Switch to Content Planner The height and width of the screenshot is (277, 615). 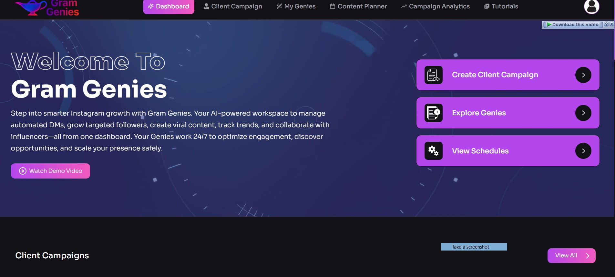click(358, 6)
